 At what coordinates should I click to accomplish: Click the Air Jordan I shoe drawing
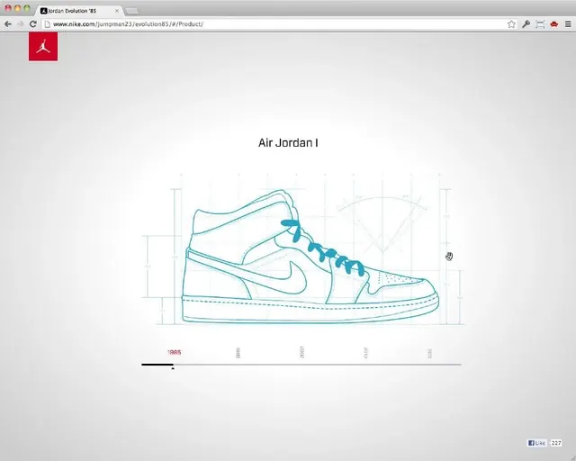coord(310,257)
